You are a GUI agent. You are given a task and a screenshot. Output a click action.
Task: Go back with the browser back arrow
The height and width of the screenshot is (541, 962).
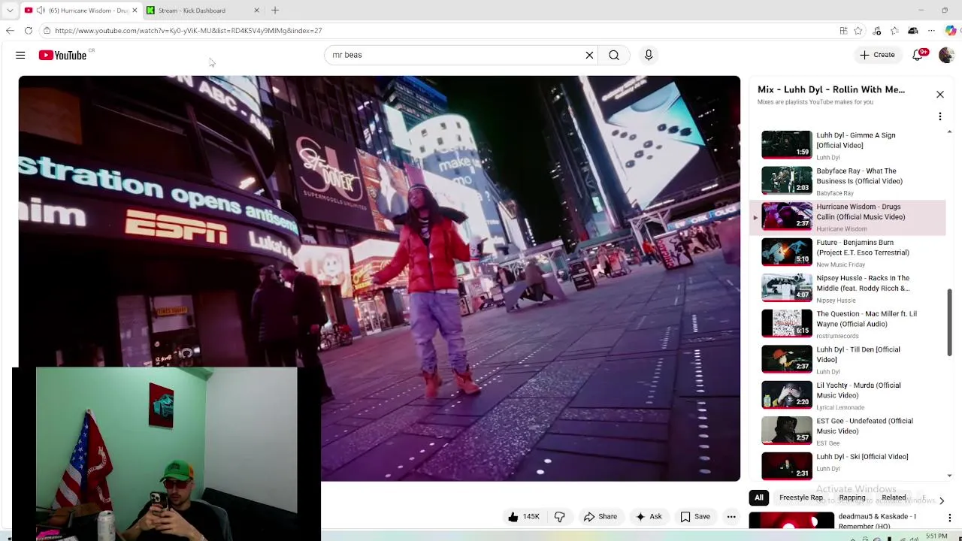[x=10, y=31]
